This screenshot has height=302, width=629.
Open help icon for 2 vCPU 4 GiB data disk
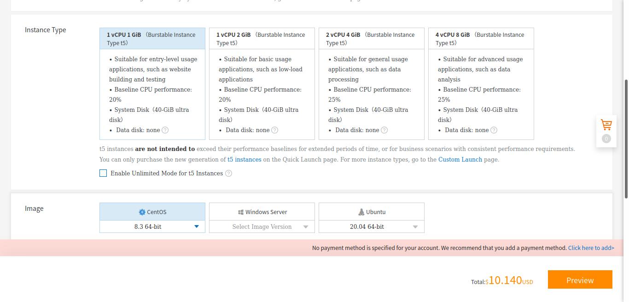coord(384,130)
